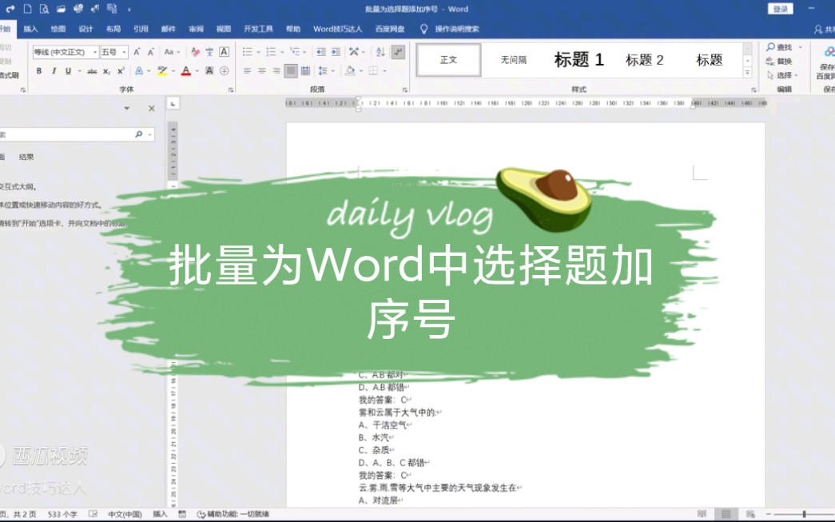Open the Select 选择 dropdown
Screen dimensions: 835x522
(783, 74)
